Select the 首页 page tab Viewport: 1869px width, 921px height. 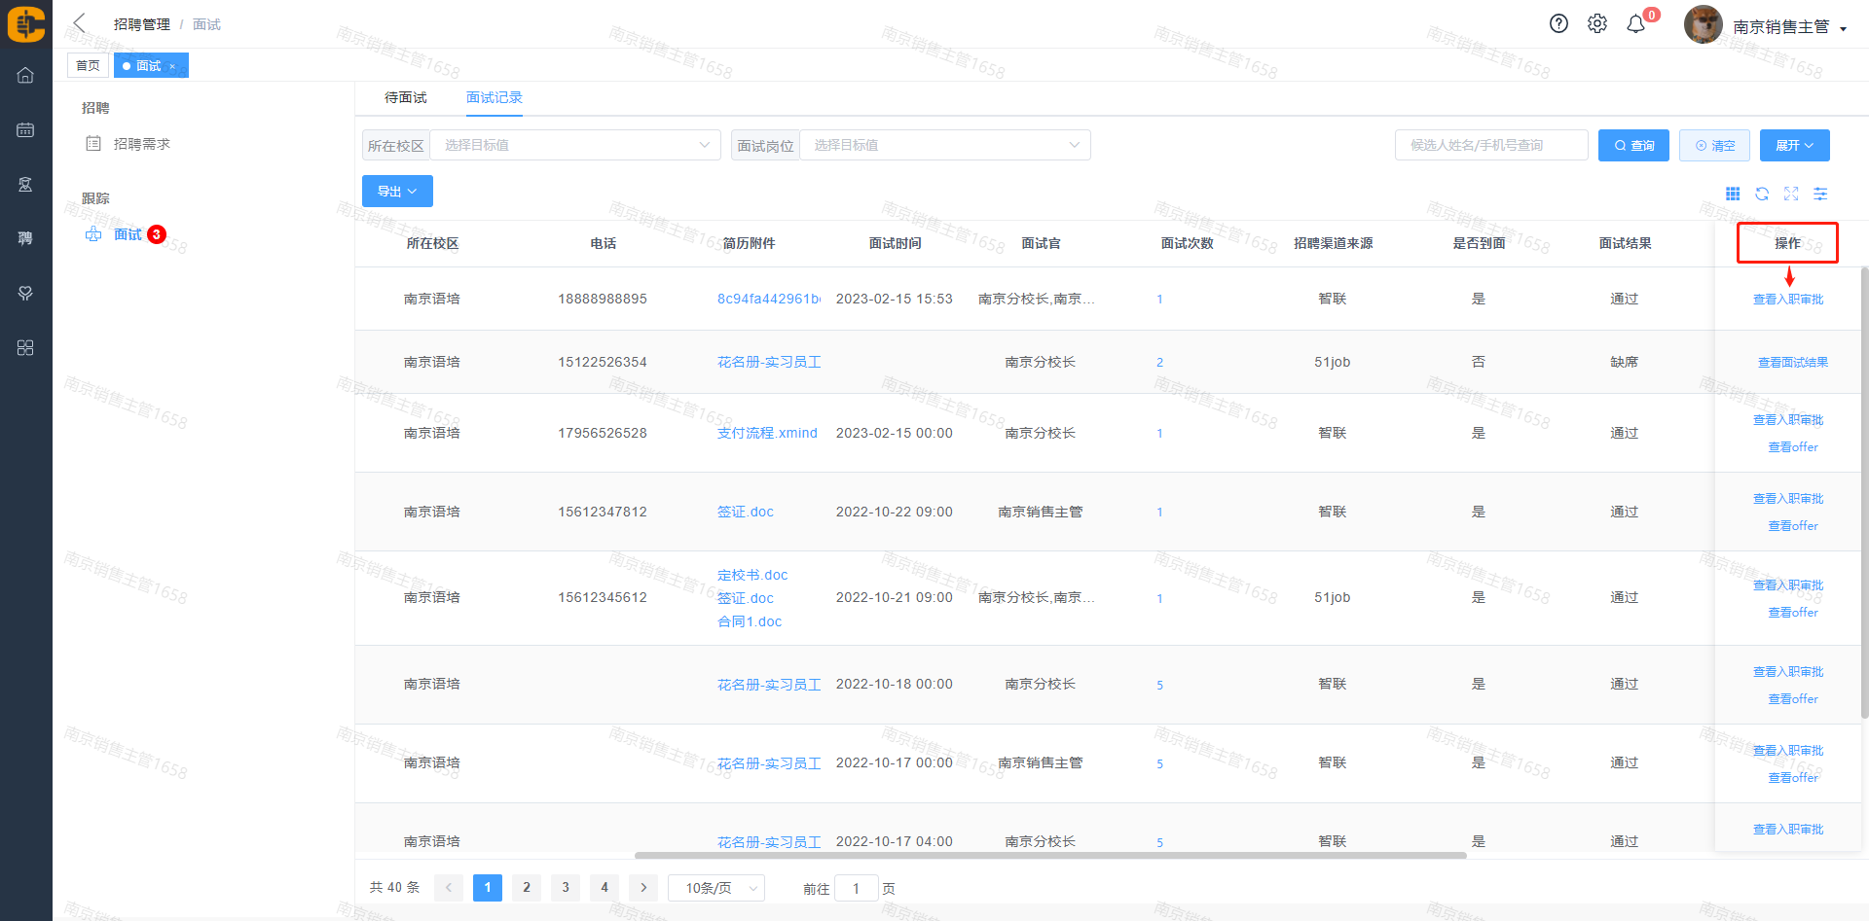pyautogui.click(x=88, y=65)
